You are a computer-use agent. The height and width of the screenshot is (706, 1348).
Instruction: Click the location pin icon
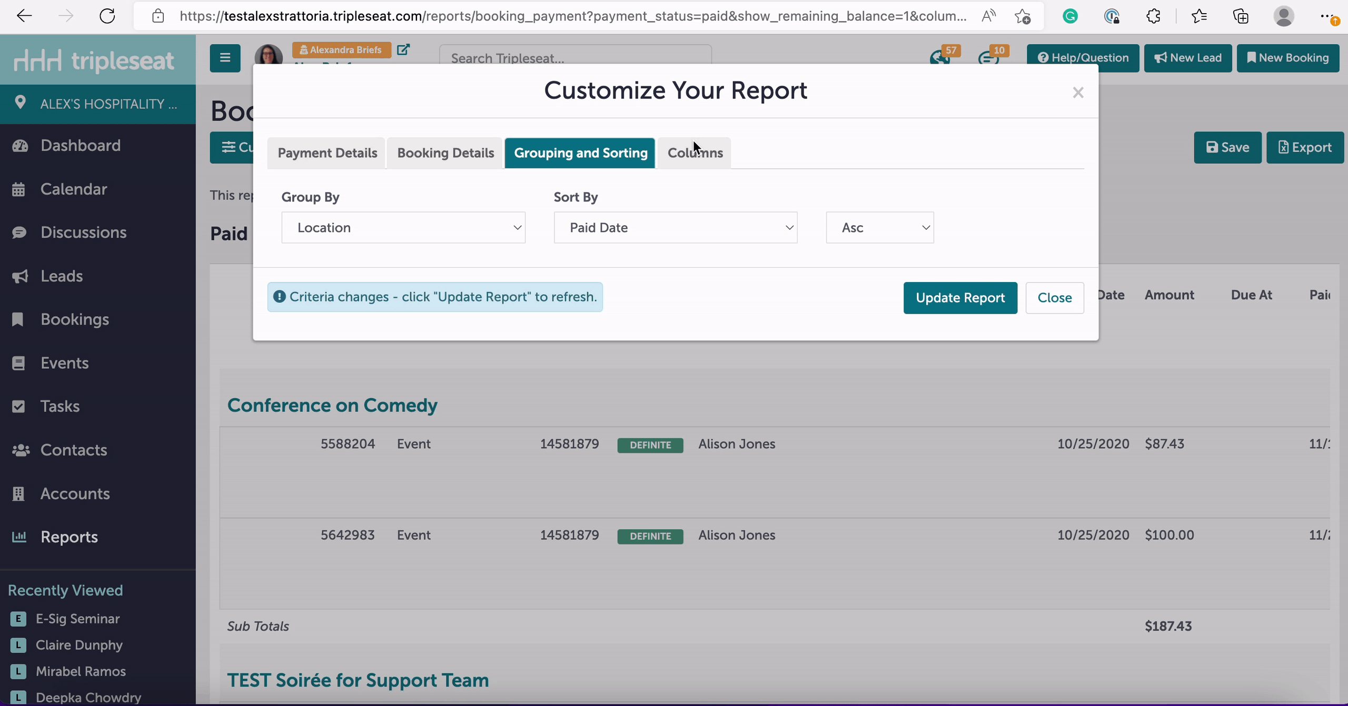[x=20, y=102]
